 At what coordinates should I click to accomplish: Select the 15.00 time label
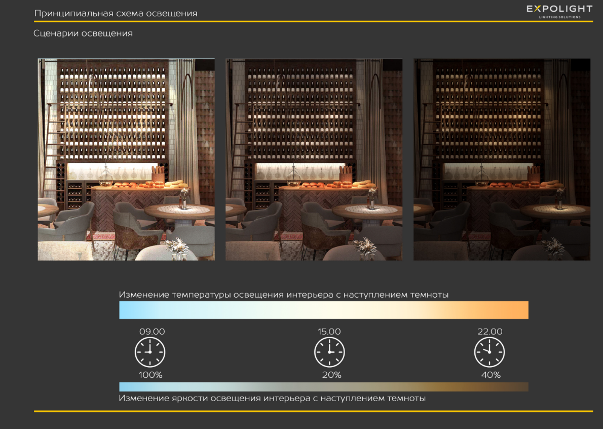329,332
